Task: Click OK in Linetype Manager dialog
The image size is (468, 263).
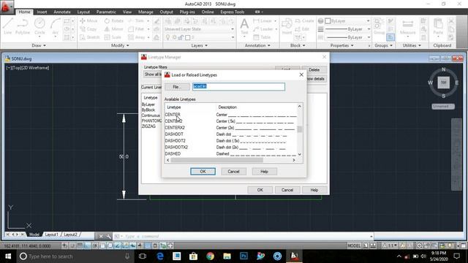Action: coord(260,190)
